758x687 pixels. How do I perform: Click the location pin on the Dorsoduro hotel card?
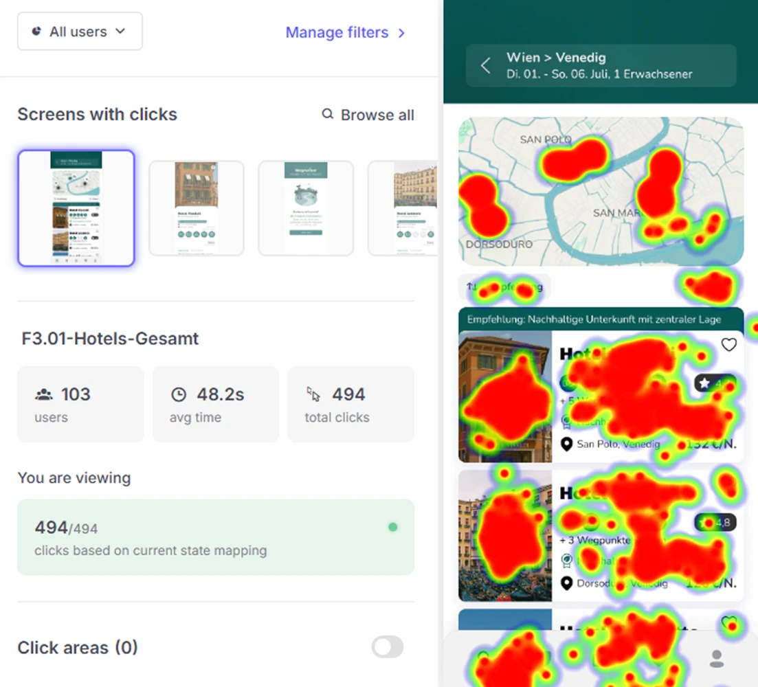(566, 583)
